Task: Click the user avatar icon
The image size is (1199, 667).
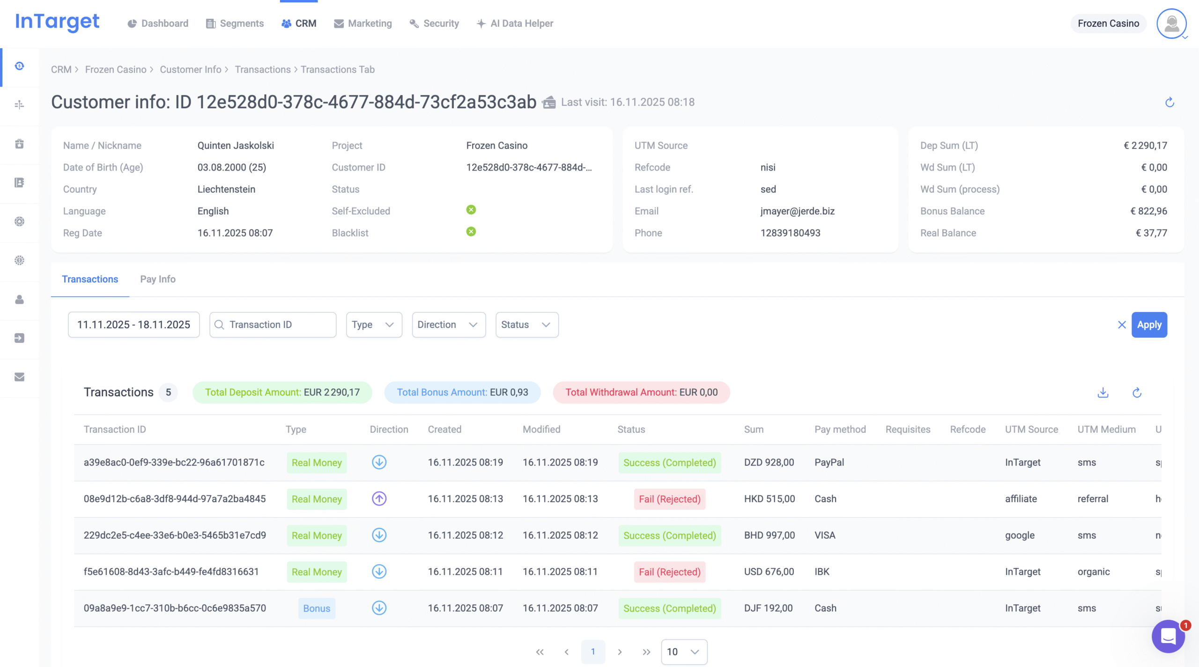Action: coord(1171,23)
